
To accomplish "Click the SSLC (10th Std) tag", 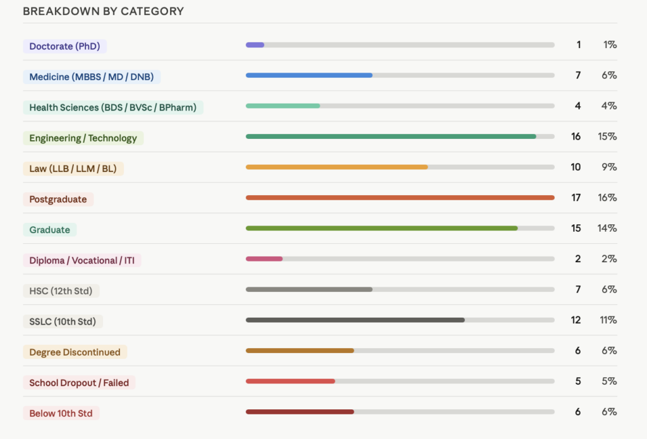I will (x=63, y=322).
